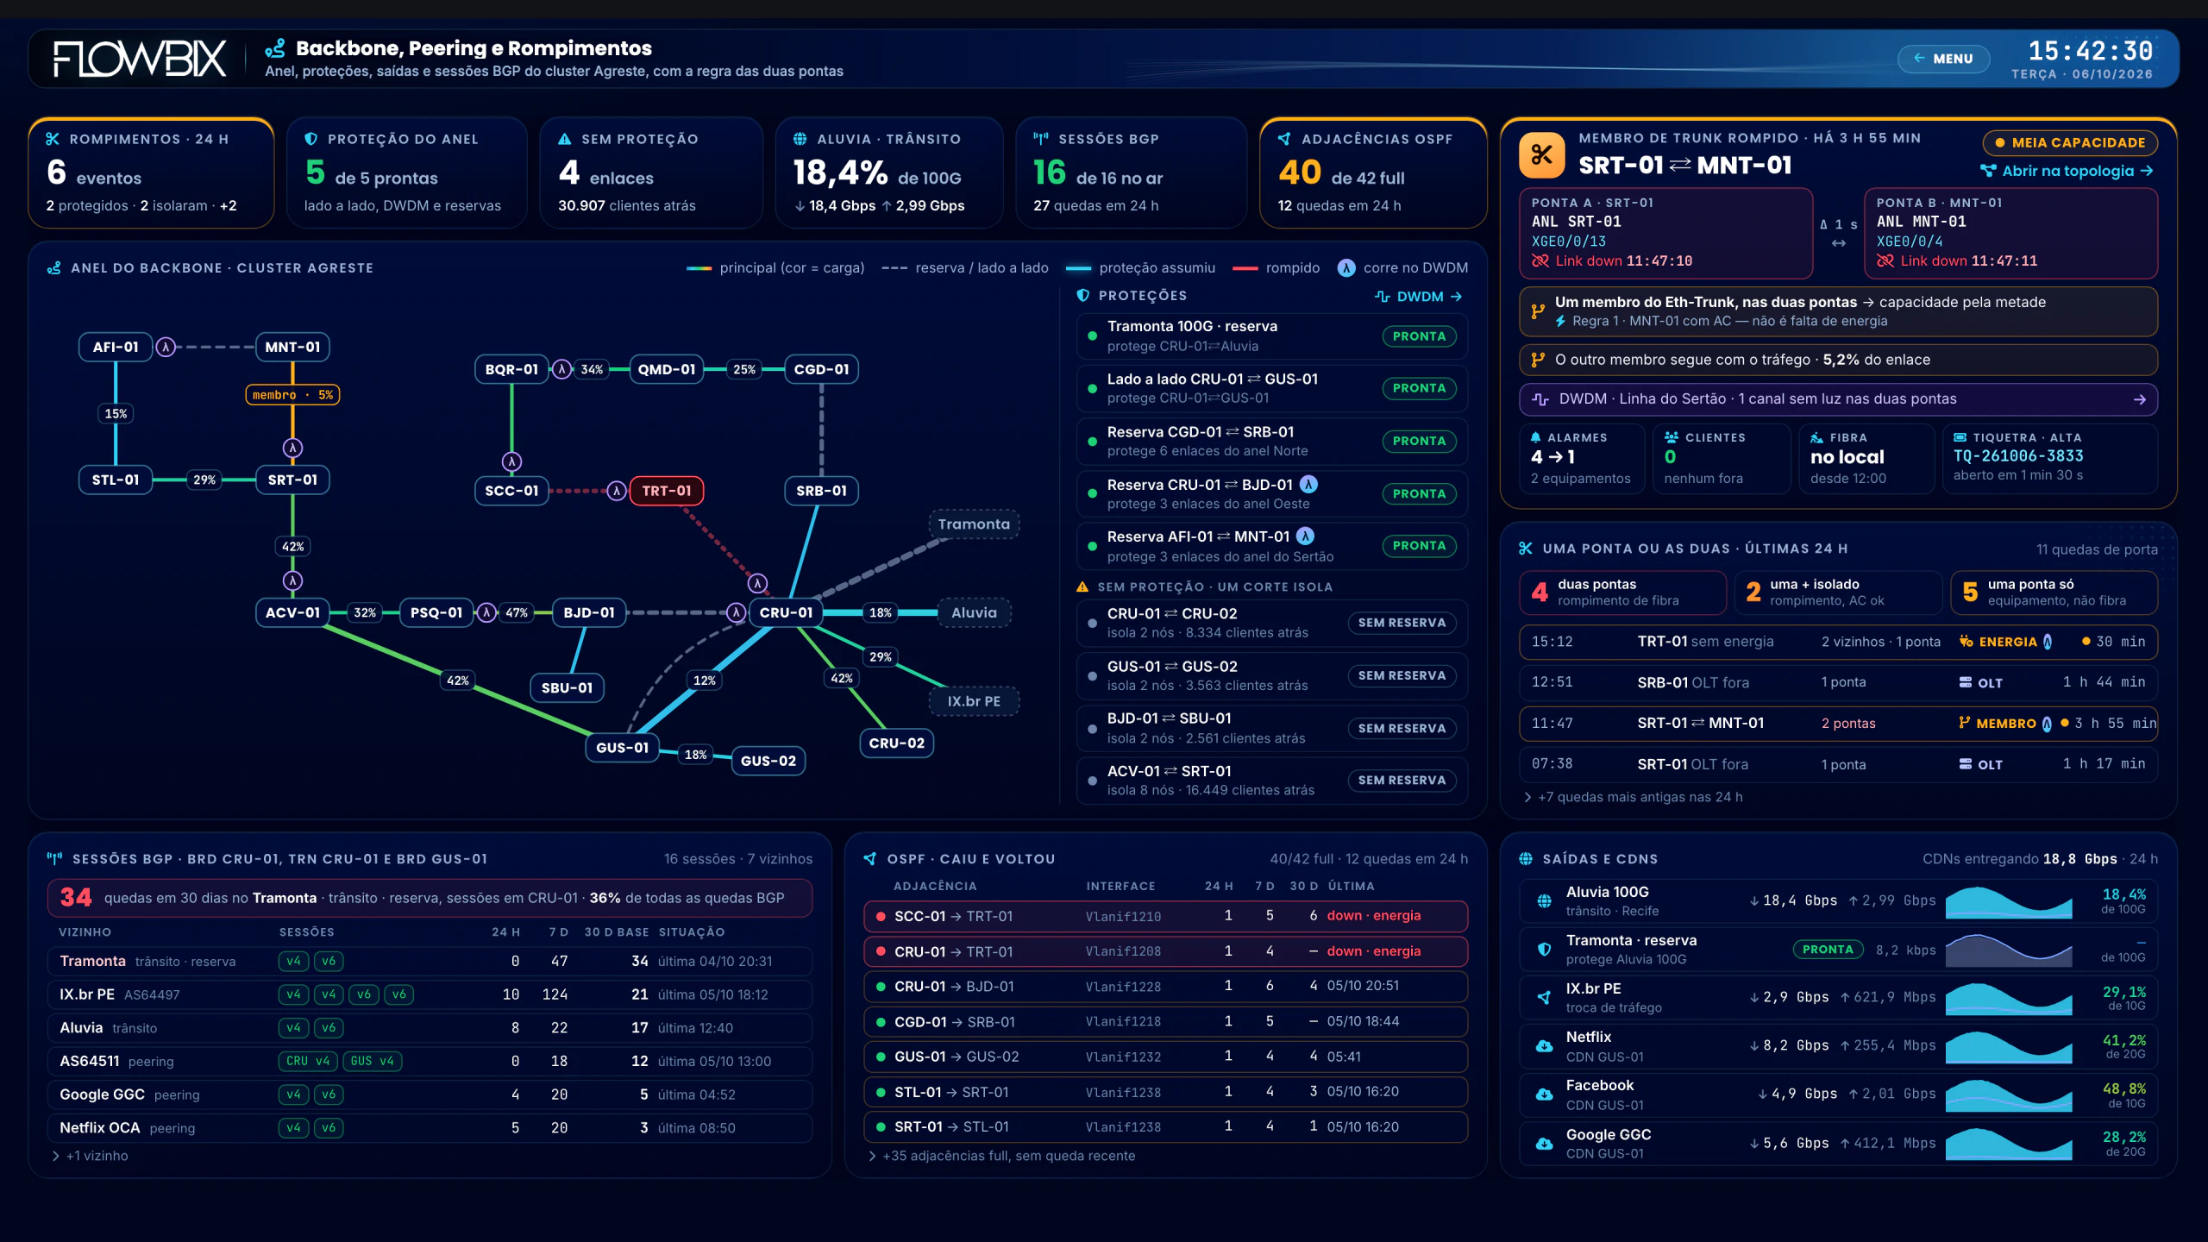Click the Facebook CDN traffic sparkline
2208x1242 pixels.
tap(2008, 1095)
